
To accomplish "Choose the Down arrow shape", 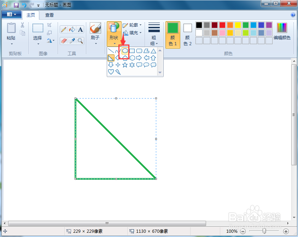I will pos(111,65).
